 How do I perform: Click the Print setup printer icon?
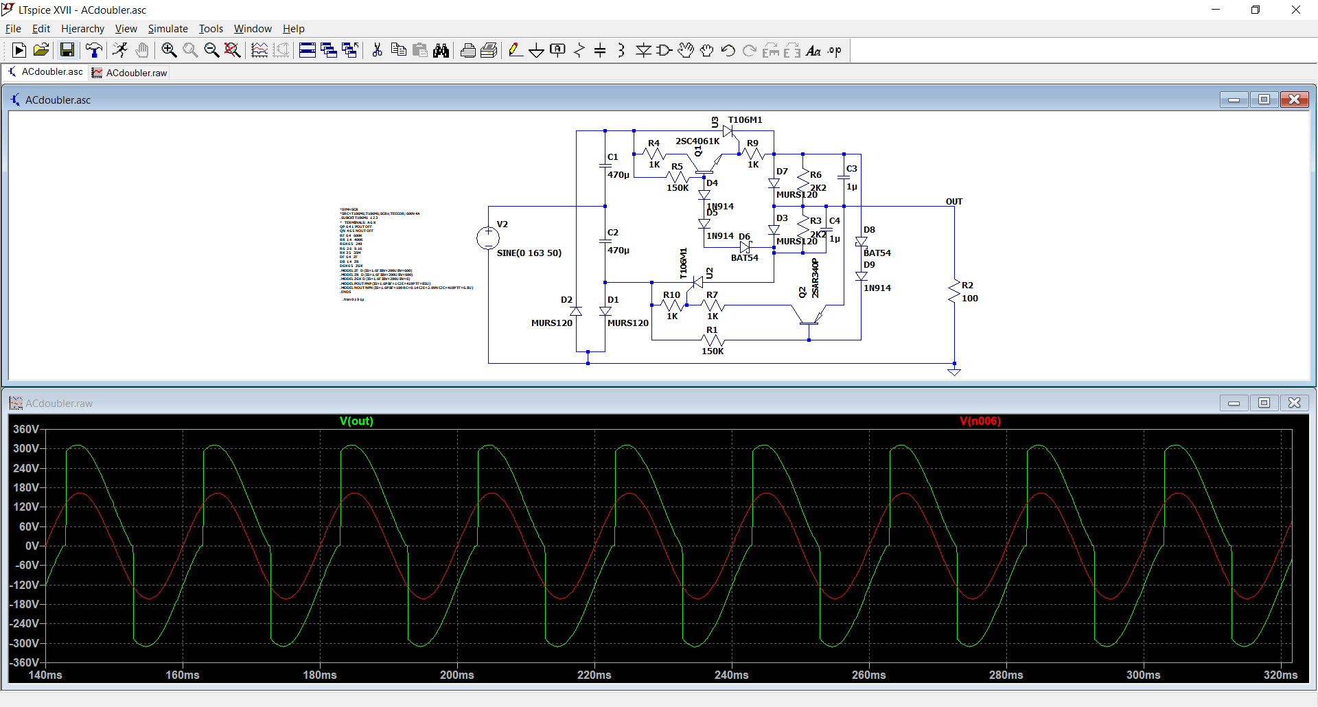pyautogui.click(x=467, y=50)
